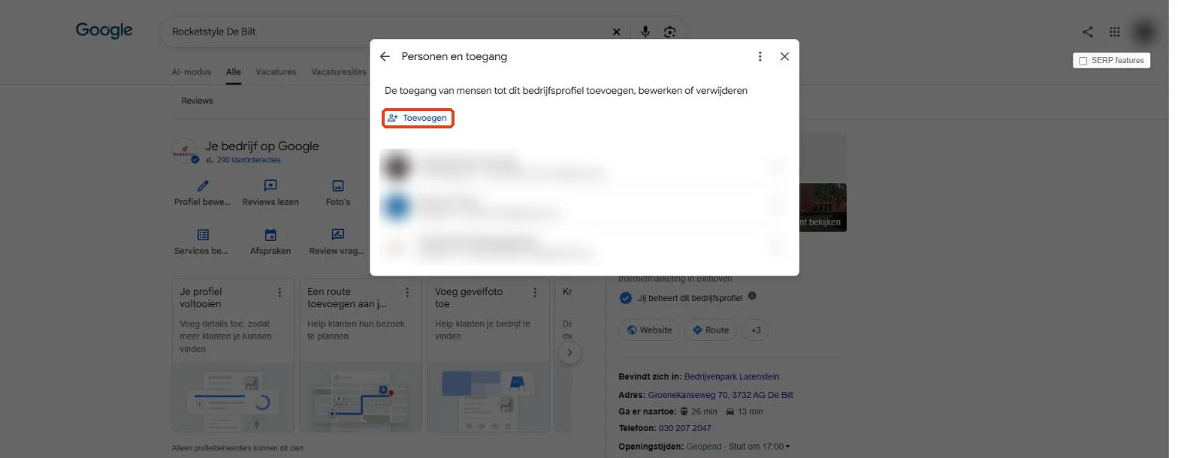Go to the Google homepage logo
This screenshot has height=458, width=1178.
coord(104,31)
